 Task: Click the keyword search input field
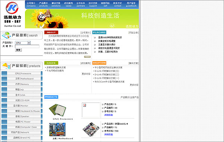click(27, 46)
